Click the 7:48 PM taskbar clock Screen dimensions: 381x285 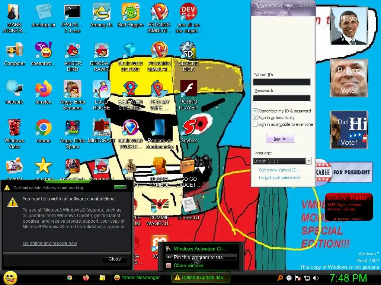tap(348, 278)
